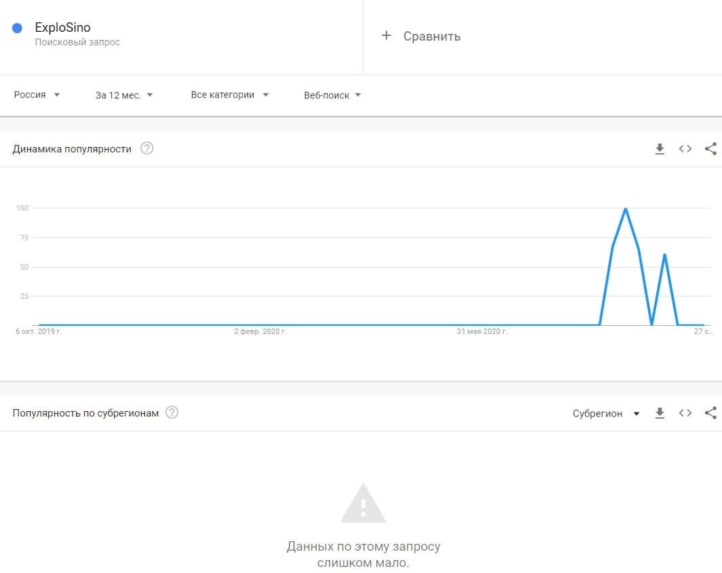Click the Популярность по субрегионам heading
722x573 pixels.
click(85, 413)
